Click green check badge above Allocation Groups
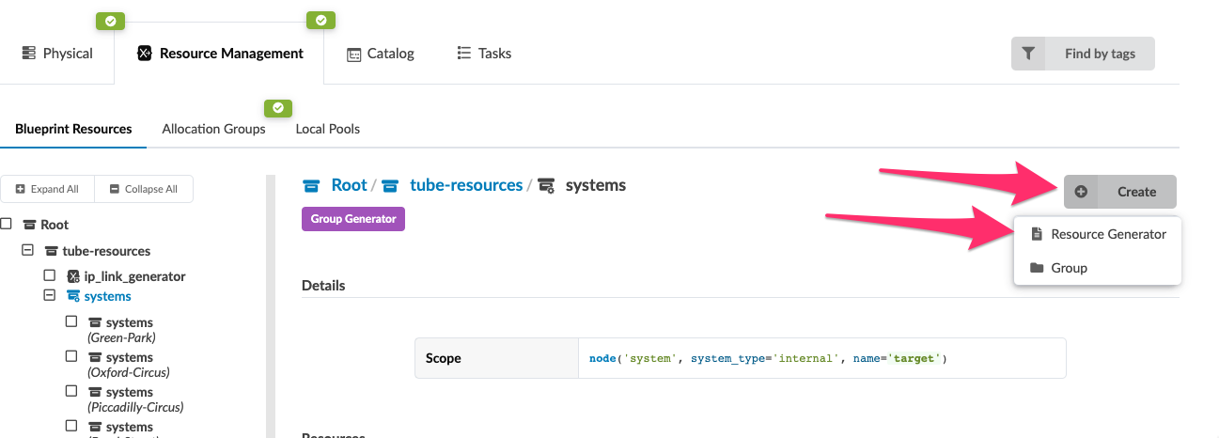This screenshot has height=438, width=1219. (x=278, y=108)
